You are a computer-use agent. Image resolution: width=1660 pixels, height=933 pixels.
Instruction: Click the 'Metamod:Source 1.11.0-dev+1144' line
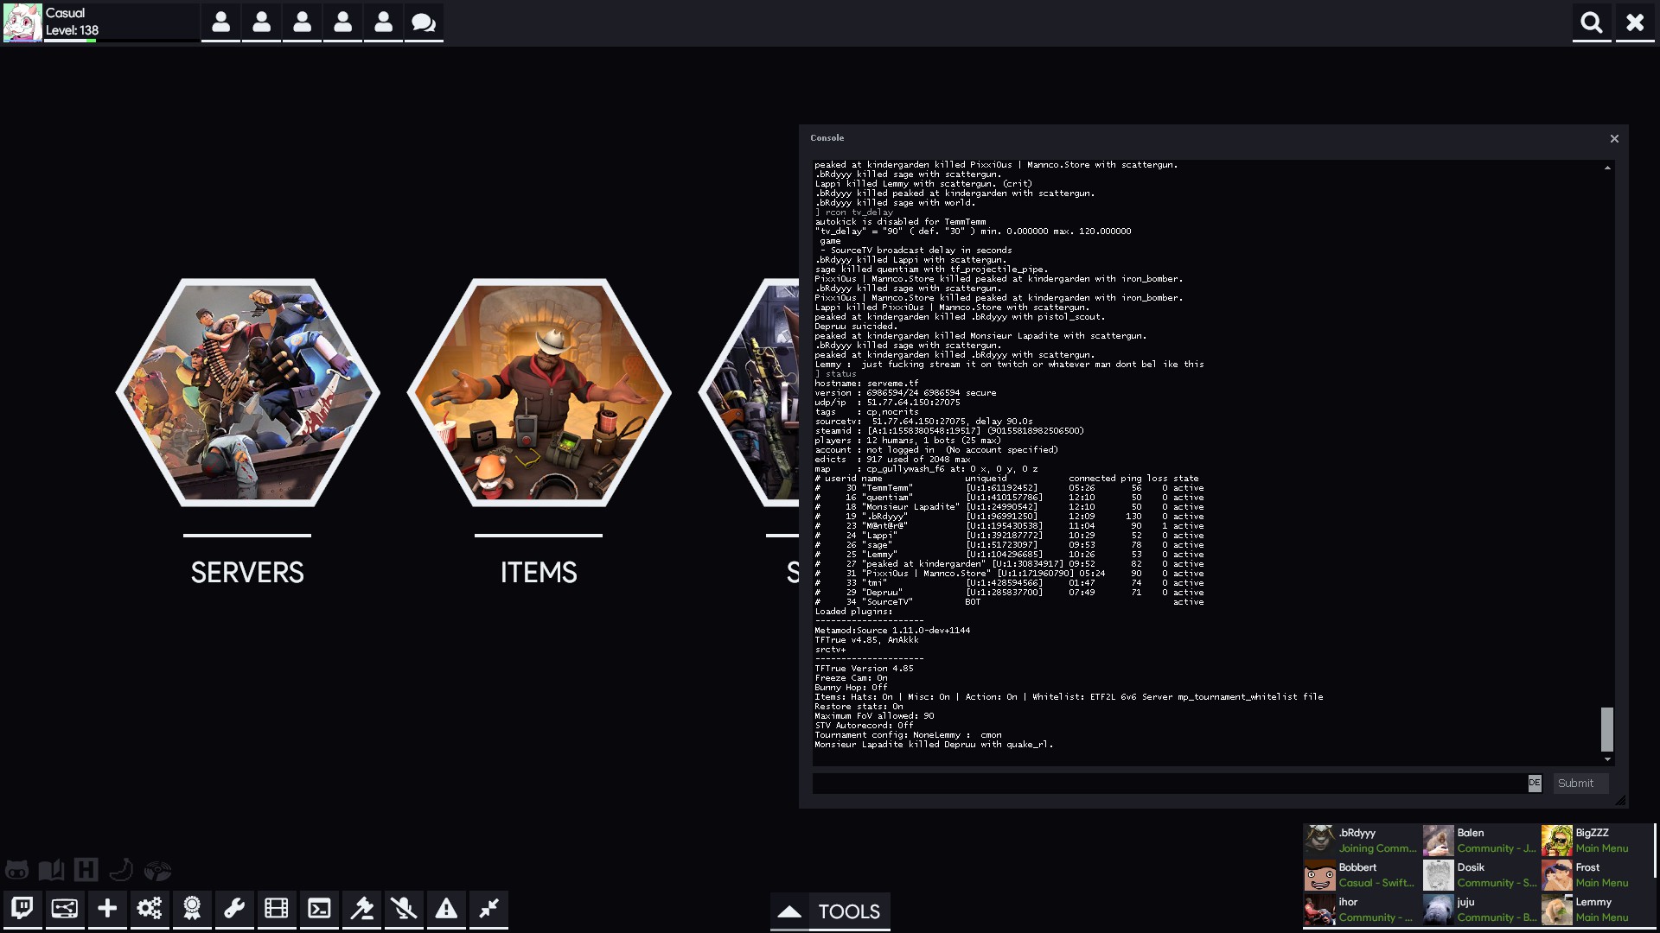[892, 631]
